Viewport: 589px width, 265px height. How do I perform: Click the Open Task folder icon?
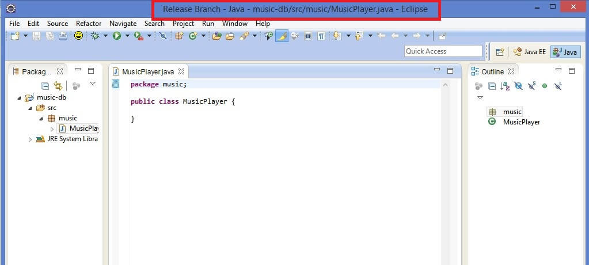(x=230, y=36)
